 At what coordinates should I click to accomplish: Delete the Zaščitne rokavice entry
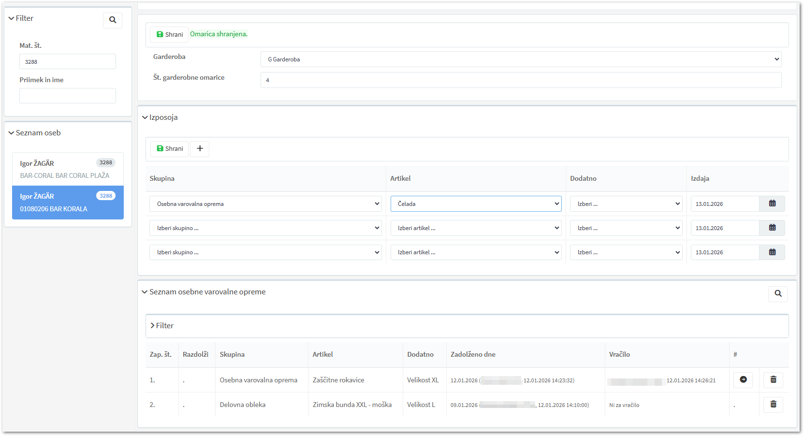tap(773, 380)
